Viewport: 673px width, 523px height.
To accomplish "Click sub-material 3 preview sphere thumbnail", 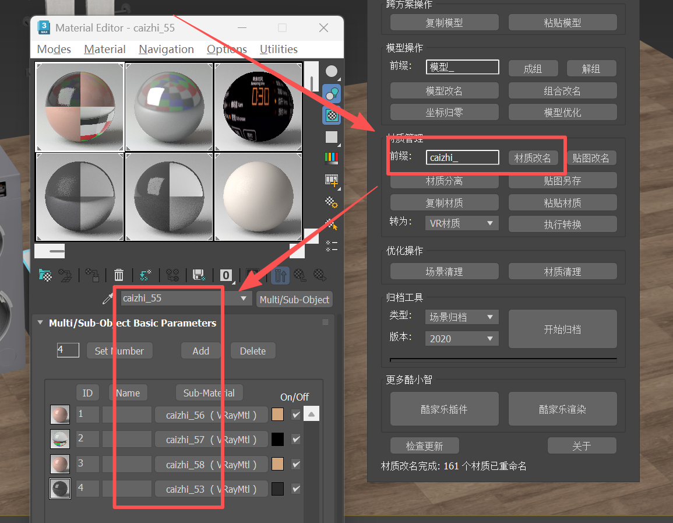I will pos(60,464).
